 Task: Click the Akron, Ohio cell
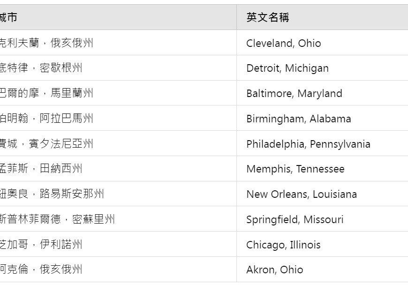(275, 270)
